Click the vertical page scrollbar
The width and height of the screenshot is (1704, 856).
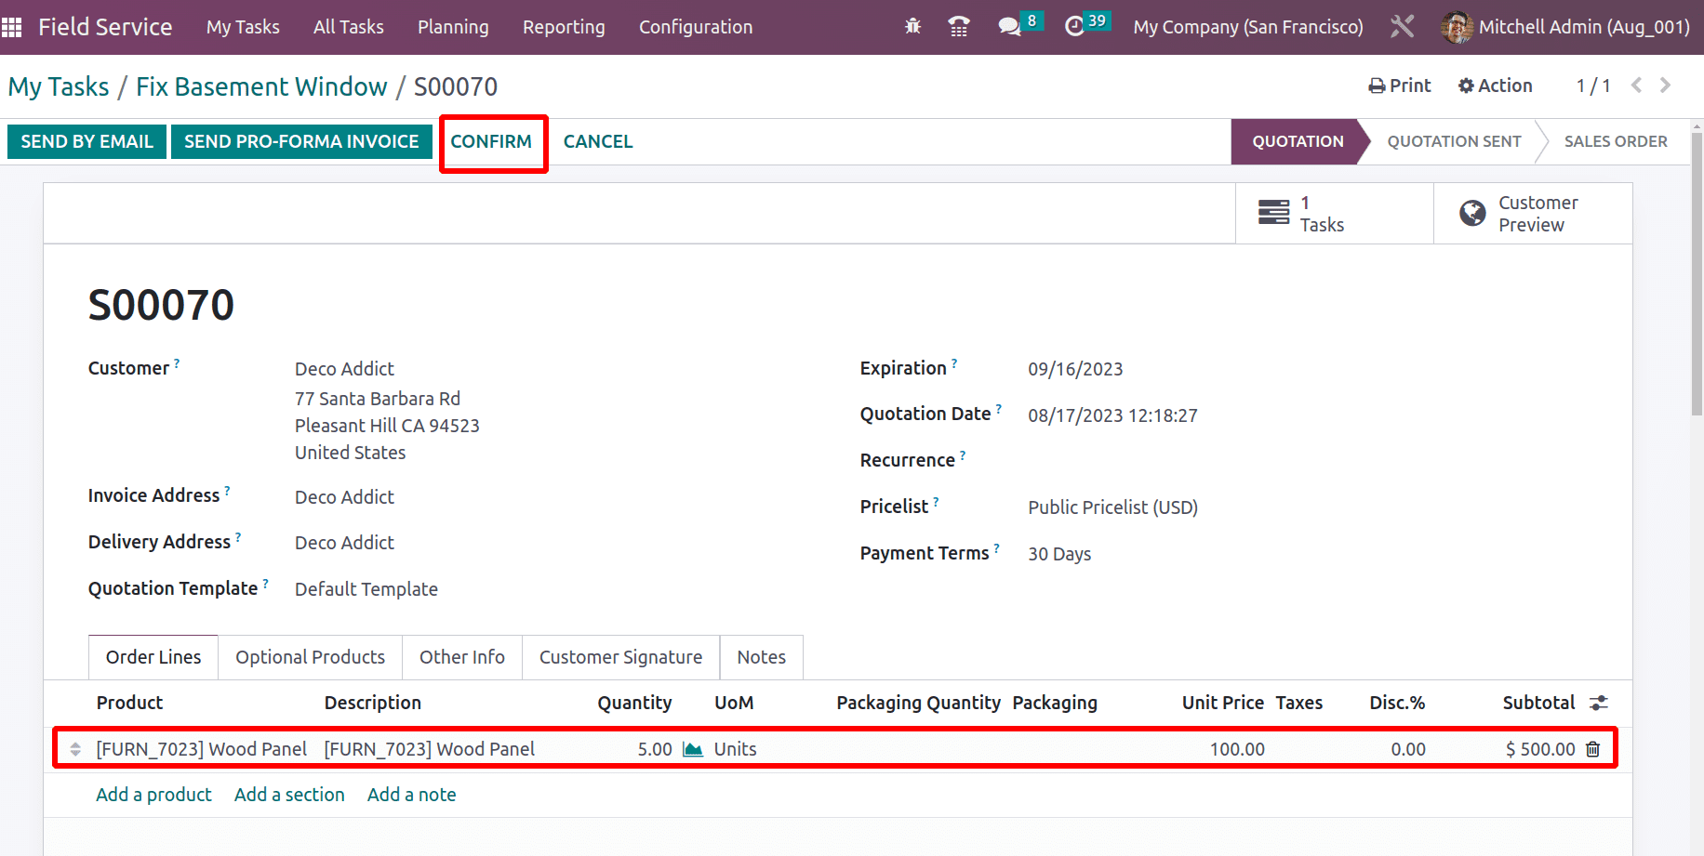coord(1697,274)
